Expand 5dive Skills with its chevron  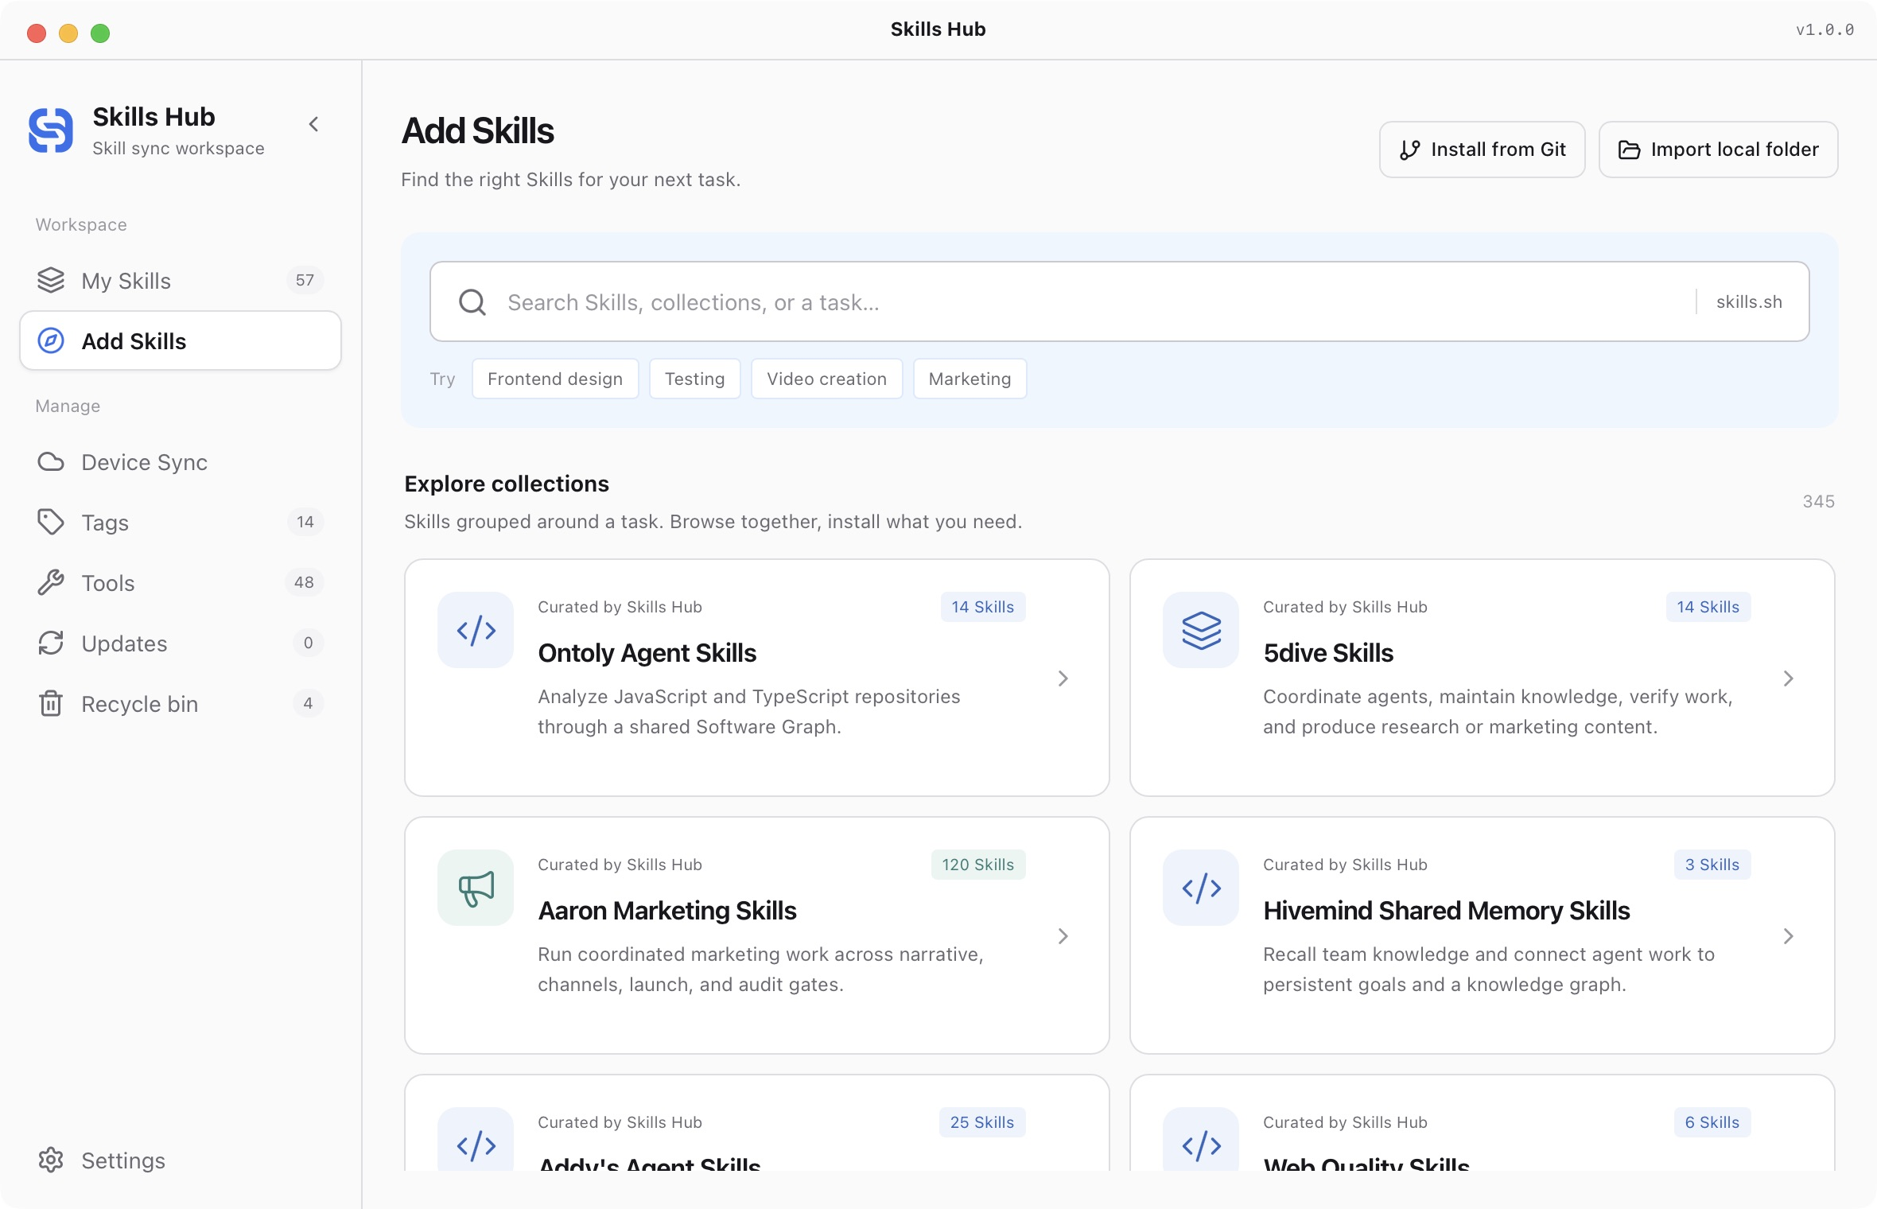(x=1788, y=678)
